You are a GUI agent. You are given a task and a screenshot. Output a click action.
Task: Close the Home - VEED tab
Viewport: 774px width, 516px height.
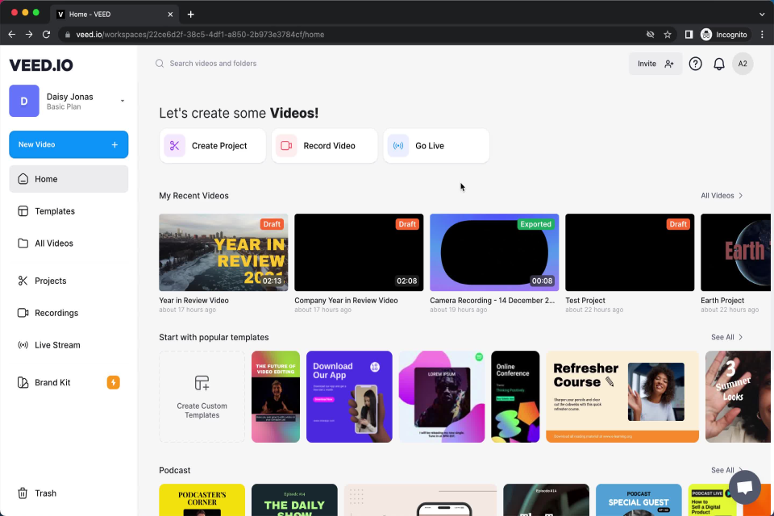[170, 15]
